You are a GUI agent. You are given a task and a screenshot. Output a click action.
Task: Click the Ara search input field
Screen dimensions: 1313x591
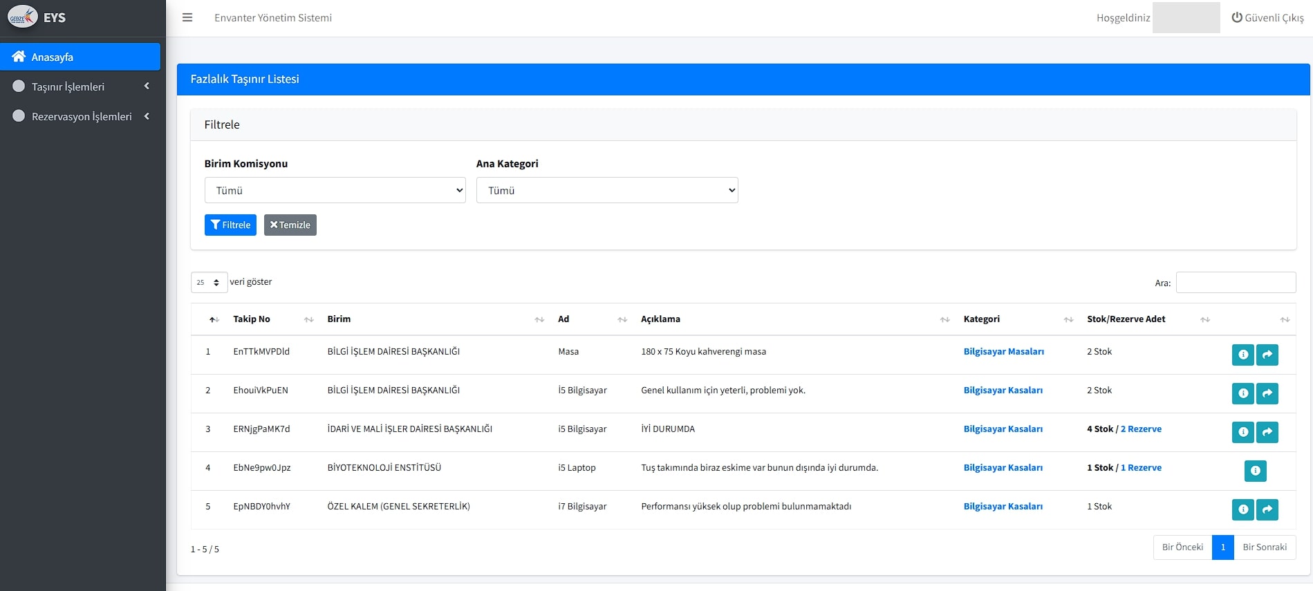[1236, 282]
